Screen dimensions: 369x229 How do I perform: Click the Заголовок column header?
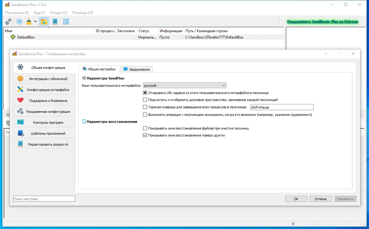(x=126, y=31)
